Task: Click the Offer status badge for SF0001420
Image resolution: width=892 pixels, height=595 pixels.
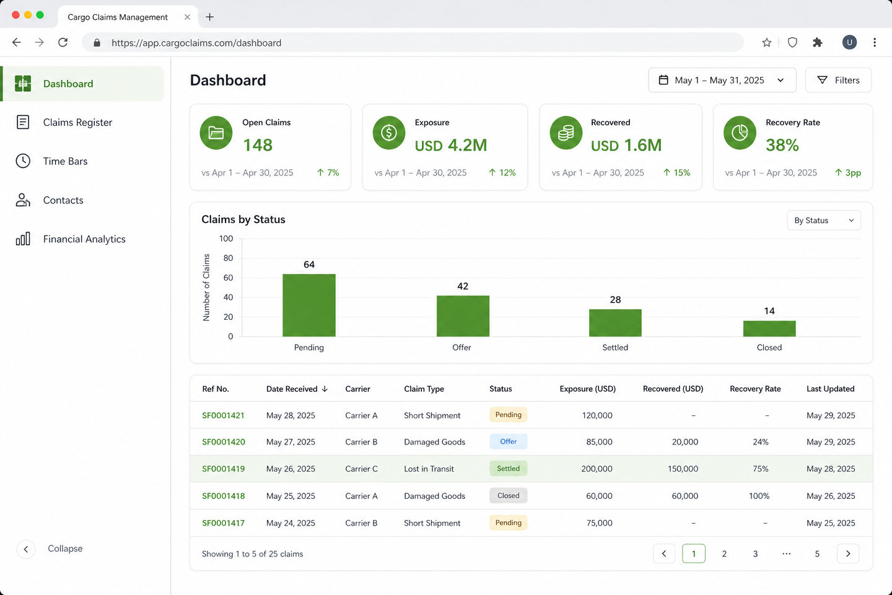Action: [x=508, y=441]
